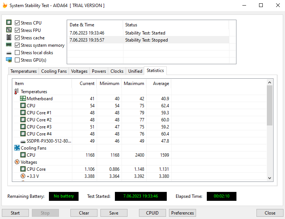This screenshot has width=285, height=219.
Task: Uncheck the Stress CPU checkbox
Action: (x=17, y=23)
